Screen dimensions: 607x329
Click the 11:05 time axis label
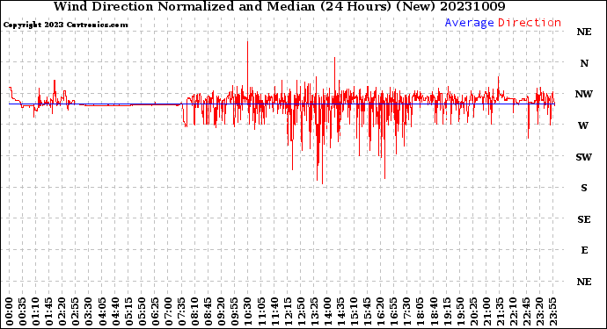click(x=261, y=311)
